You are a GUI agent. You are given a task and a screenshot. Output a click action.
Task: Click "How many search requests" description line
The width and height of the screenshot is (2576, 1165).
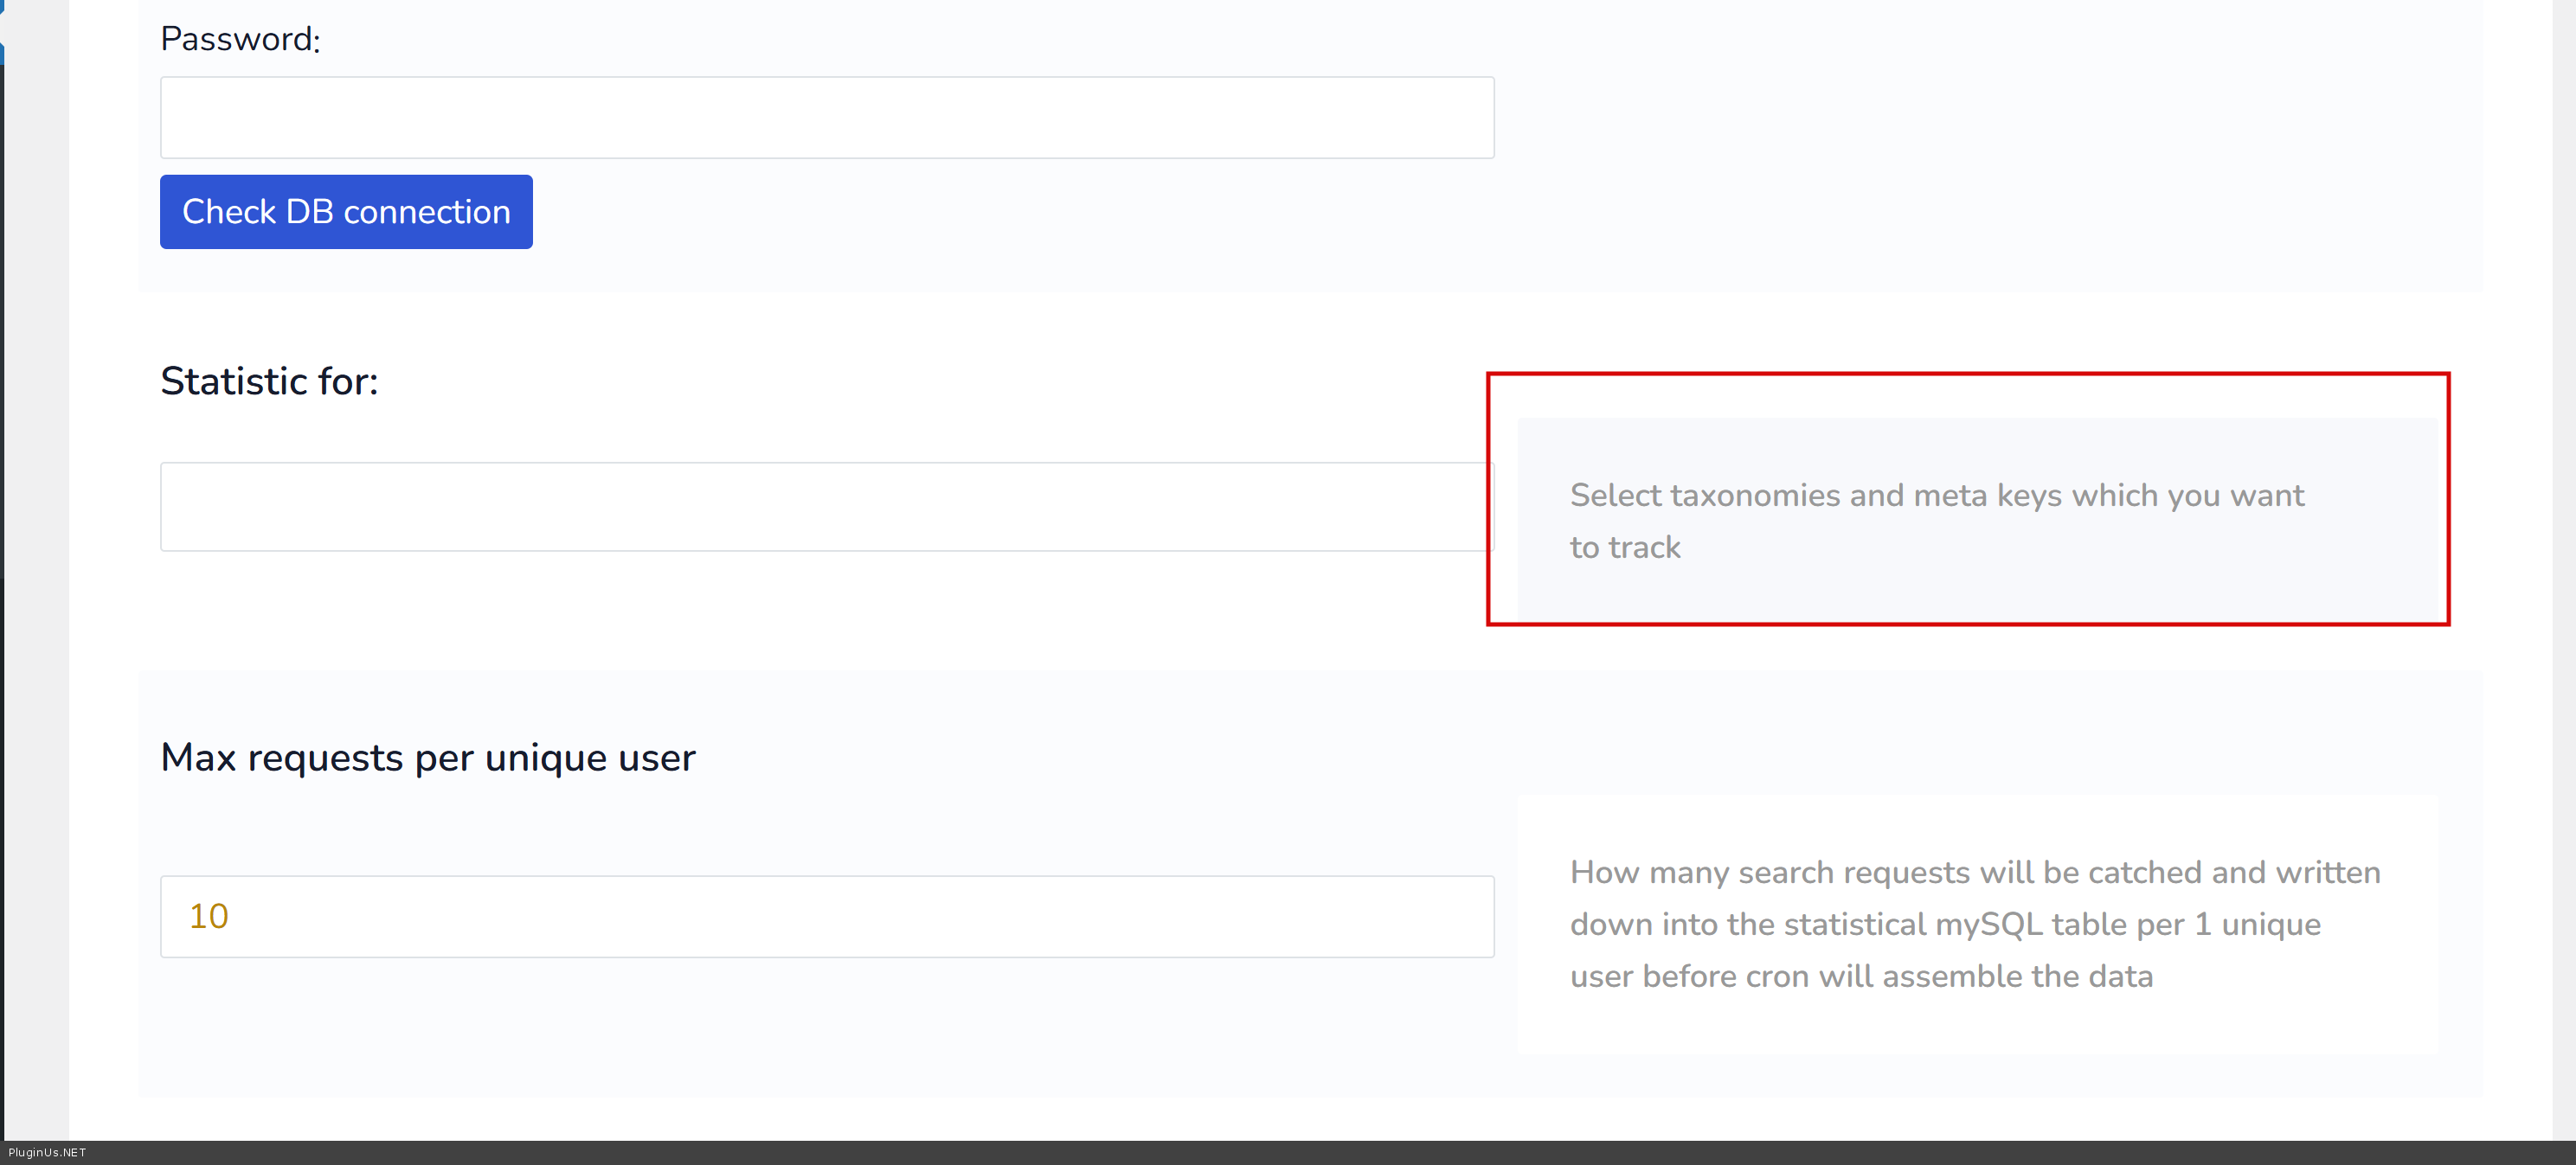(1974, 873)
